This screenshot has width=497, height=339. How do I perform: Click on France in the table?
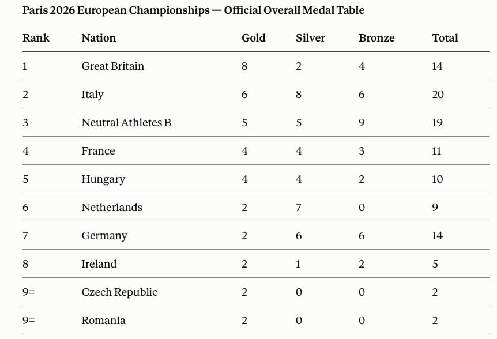click(98, 151)
